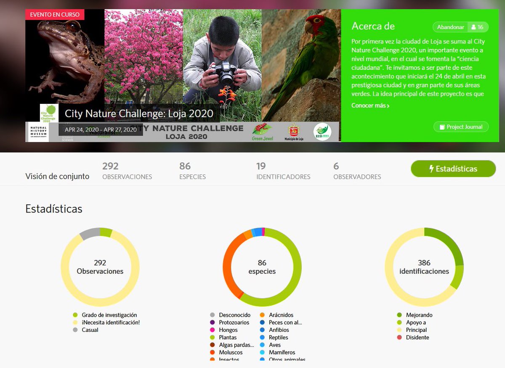Click the Aves legend dot
505x368 pixels.
(262, 345)
